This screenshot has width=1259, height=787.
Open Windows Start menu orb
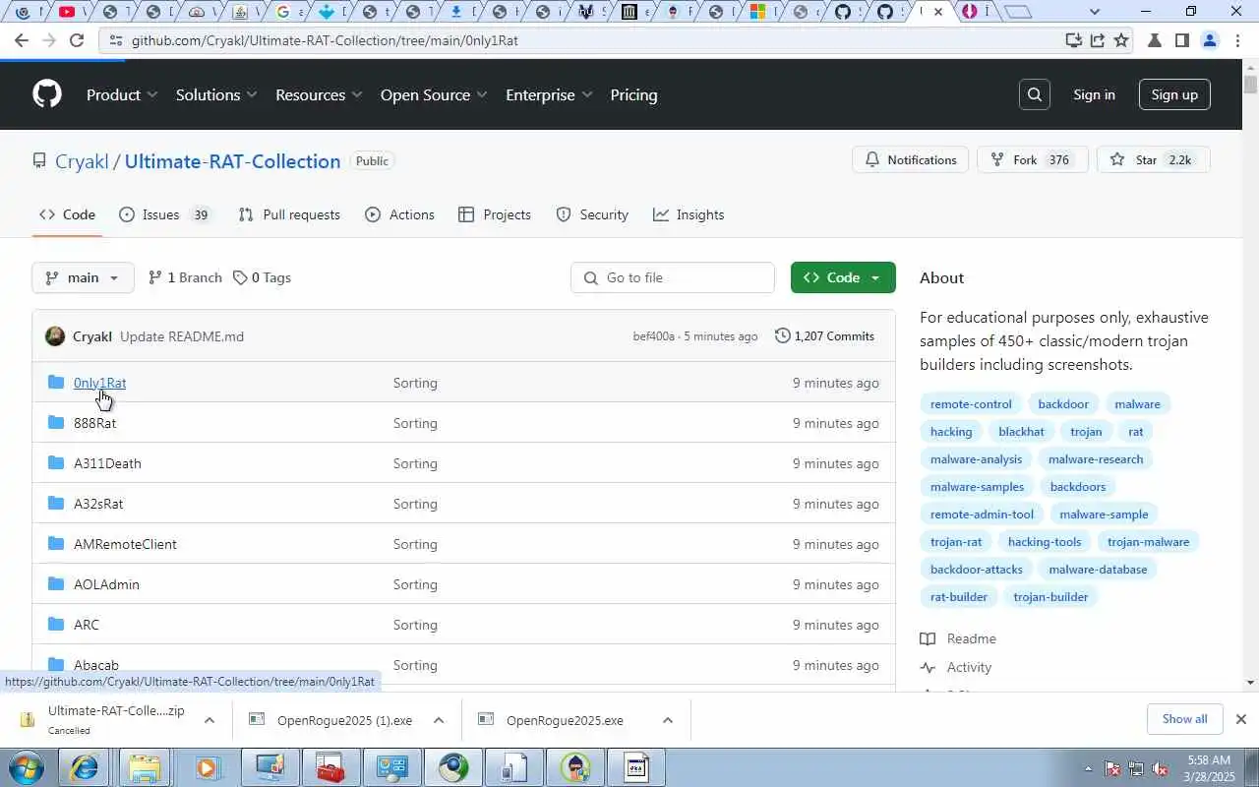pyautogui.click(x=26, y=767)
